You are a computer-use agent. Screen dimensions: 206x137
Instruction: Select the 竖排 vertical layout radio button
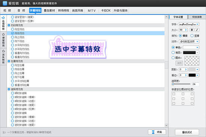click(192, 36)
